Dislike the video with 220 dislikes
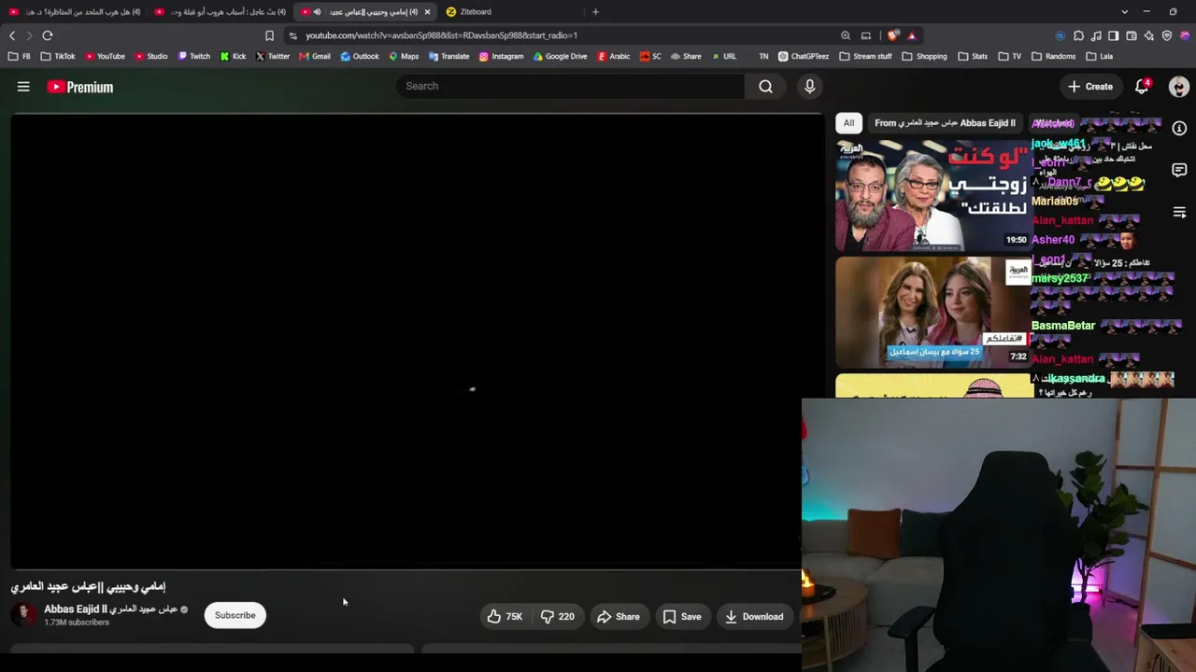This screenshot has height=672, width=1196. click(558, 616)
